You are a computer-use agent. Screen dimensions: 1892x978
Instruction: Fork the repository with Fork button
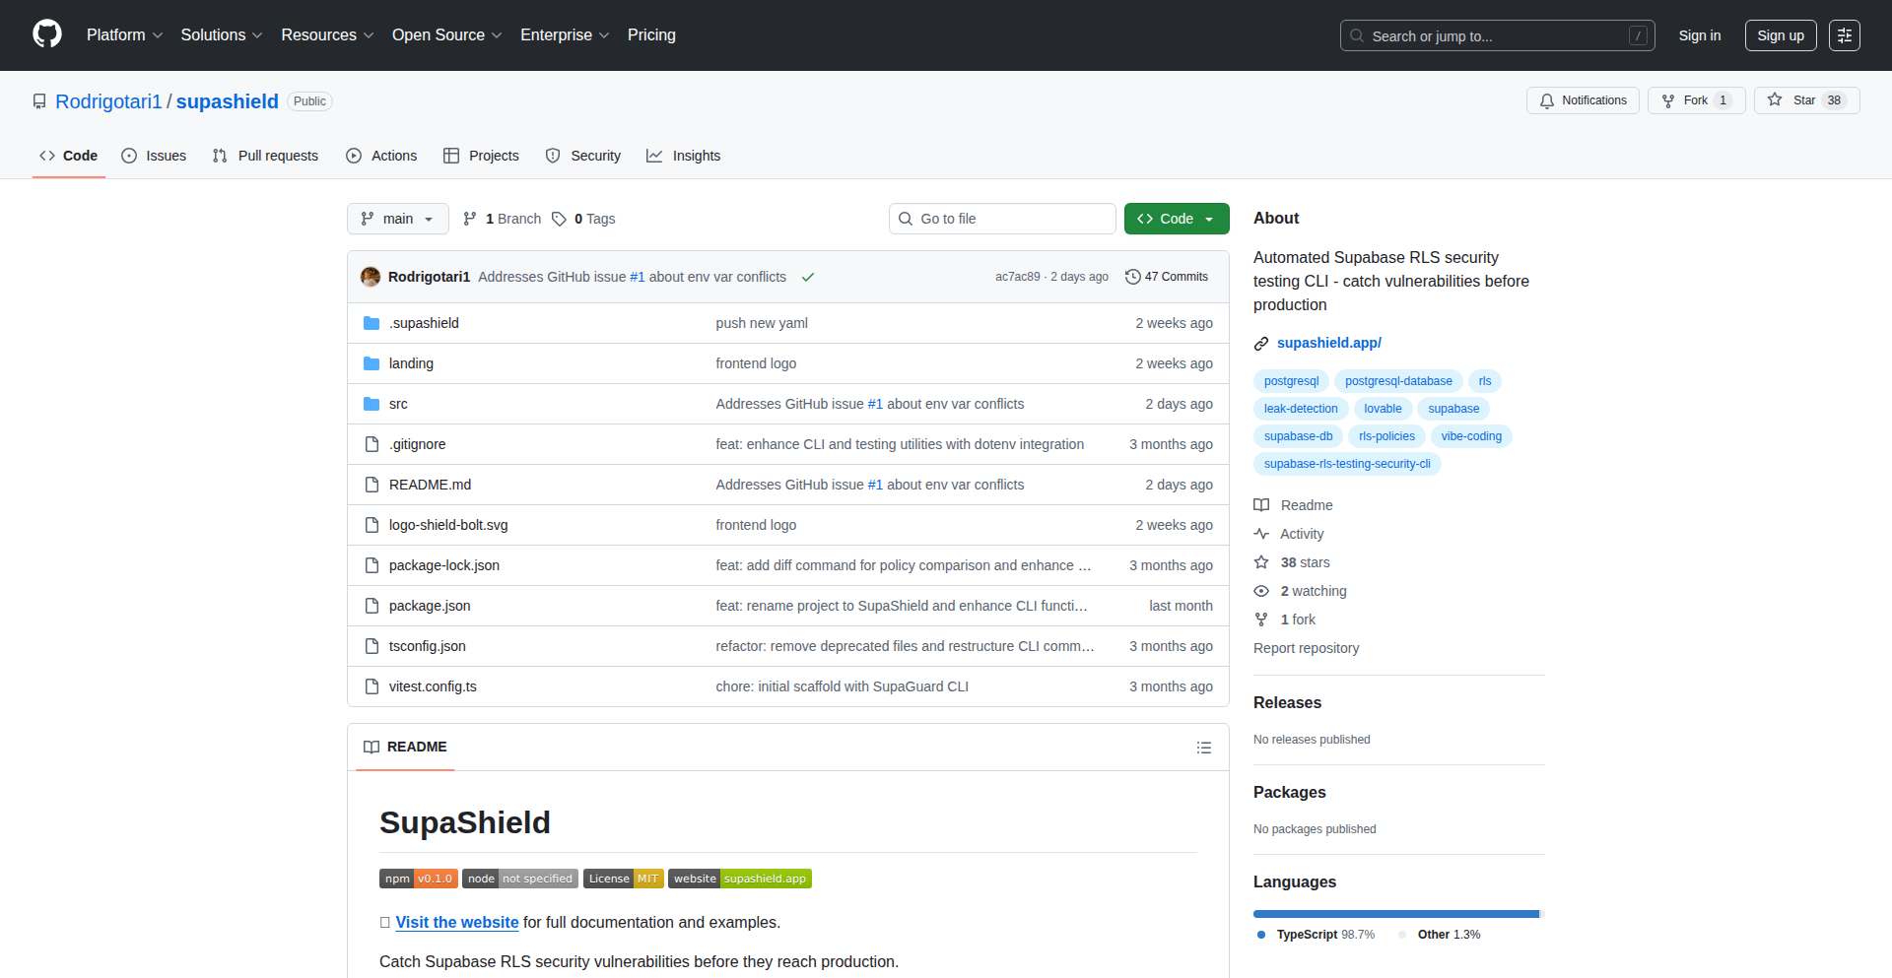[x=1696, y=100]
